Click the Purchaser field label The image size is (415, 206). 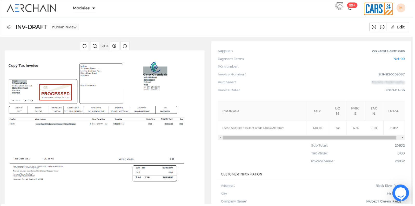coord(227,82)
